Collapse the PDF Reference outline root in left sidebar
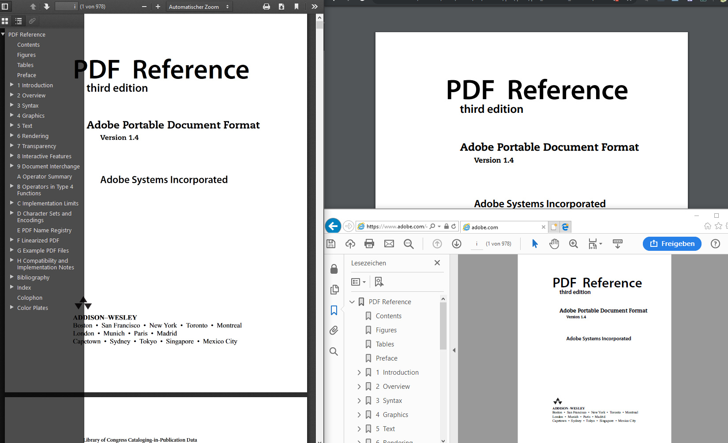 point(3,34)
